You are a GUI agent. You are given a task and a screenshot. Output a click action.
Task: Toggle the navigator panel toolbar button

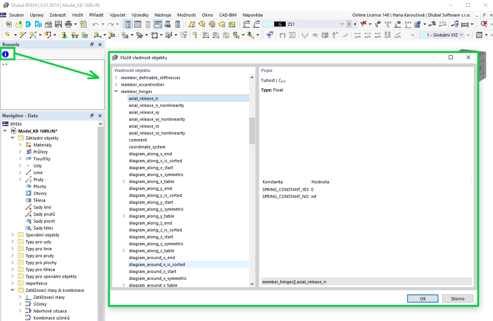tap(128, 24)
